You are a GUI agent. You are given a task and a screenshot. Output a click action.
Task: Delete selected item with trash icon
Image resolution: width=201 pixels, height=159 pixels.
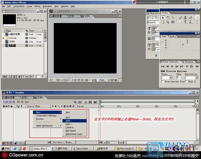pyautogui.click(x=19, y=77)
